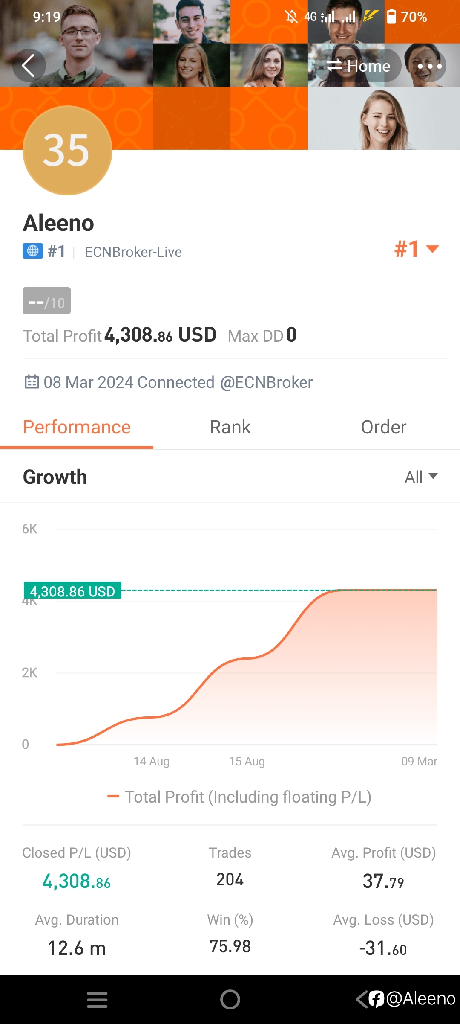
Task: Switch to the Rank tab
Action: (x=230, y=427)
